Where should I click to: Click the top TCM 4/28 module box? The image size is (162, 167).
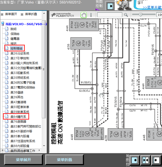coord(81,43)
